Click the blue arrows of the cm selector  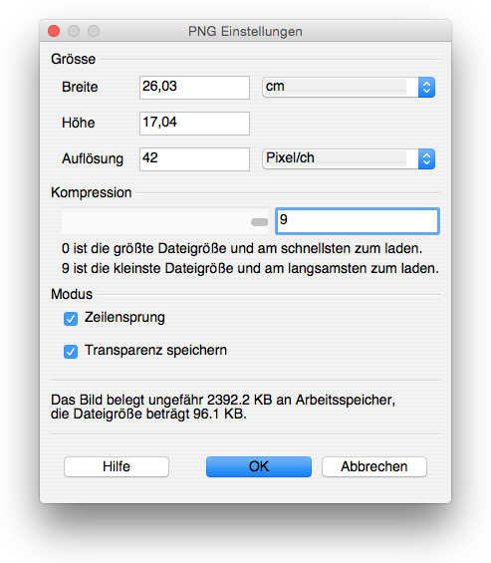[x=426, y=87]
